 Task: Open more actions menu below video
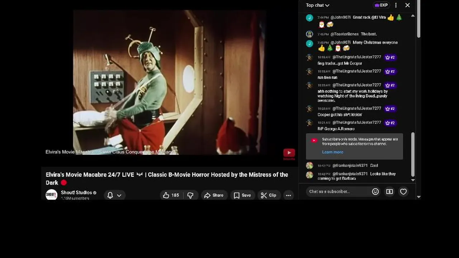288,195
